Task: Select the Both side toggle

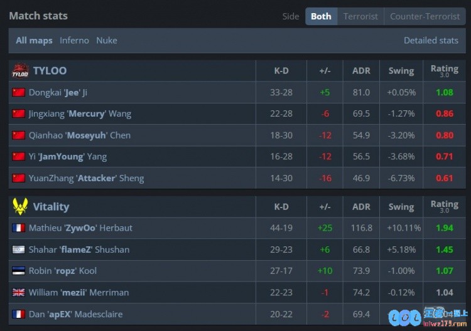Action: (321, 16)
